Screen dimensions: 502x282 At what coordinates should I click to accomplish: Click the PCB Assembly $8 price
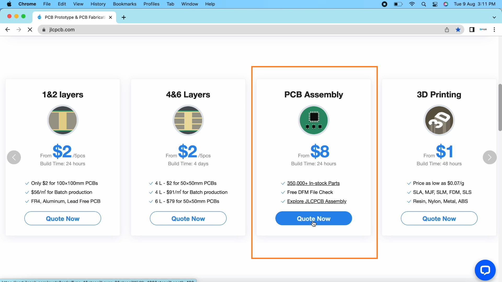(x=320, y=151)
